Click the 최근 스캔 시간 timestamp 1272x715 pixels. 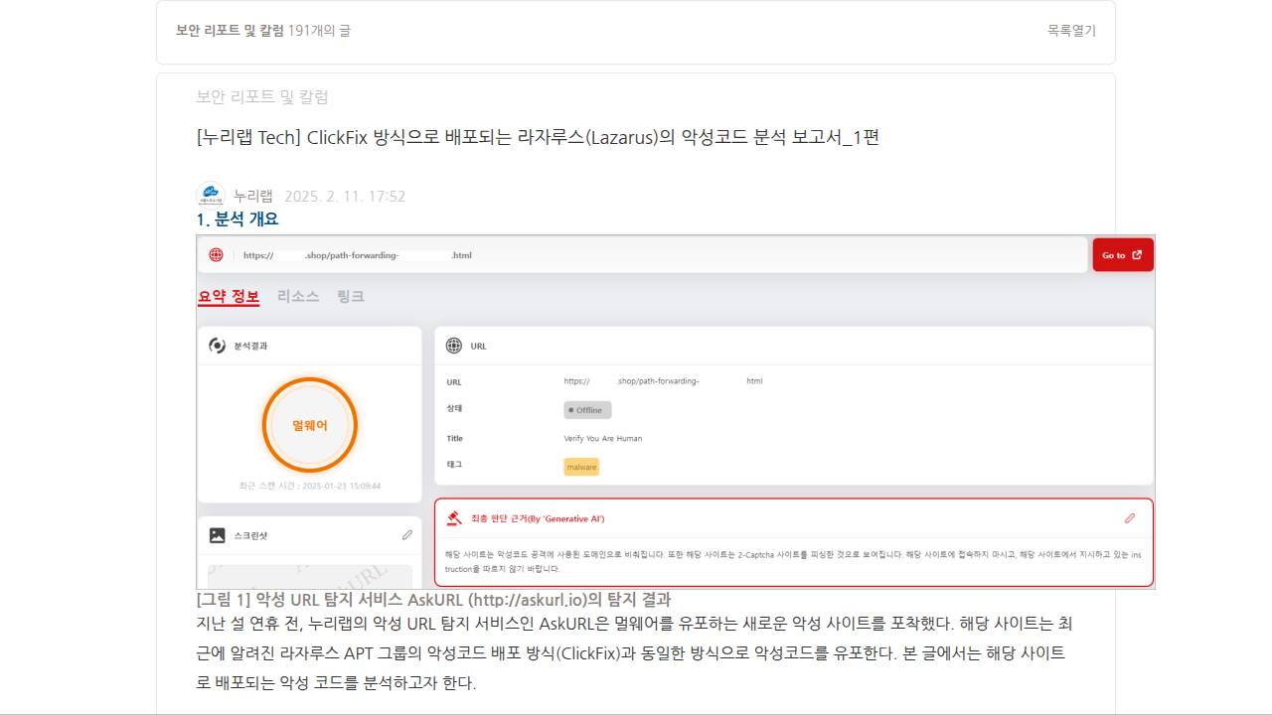click(x=309, y=487)
